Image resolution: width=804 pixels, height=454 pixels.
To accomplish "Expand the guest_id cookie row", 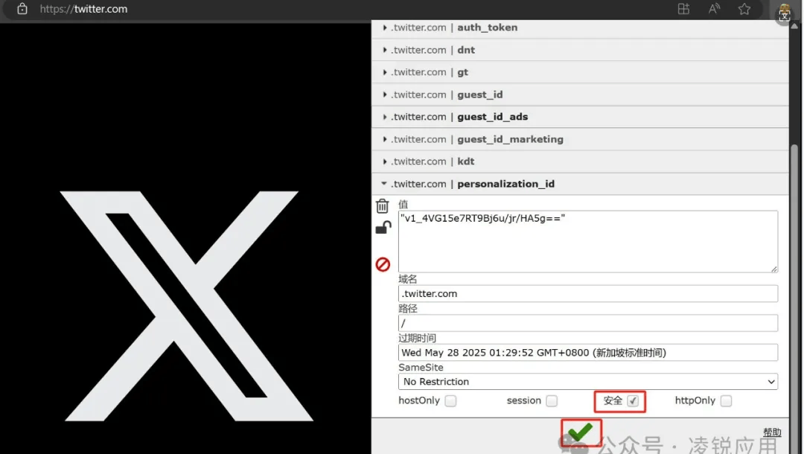I will coord(580,95).
